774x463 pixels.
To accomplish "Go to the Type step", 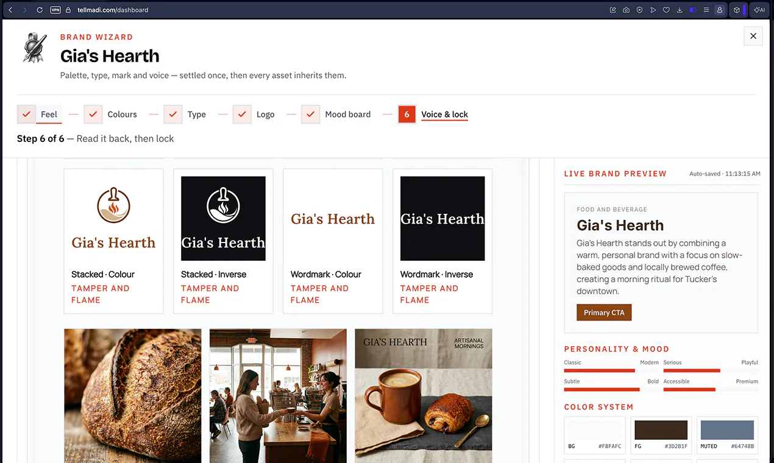I will 185,114.
